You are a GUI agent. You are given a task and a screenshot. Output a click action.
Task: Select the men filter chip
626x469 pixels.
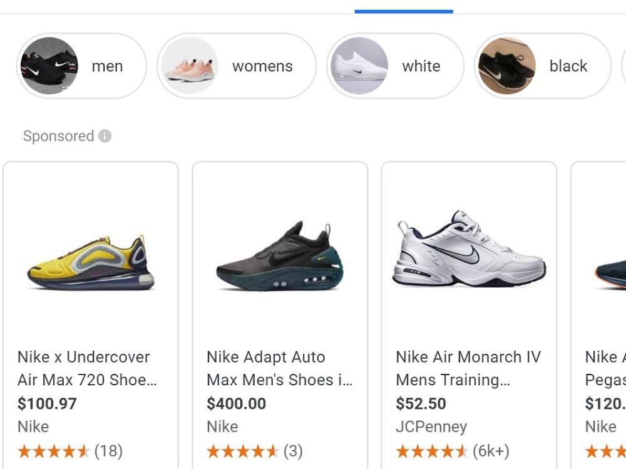[x=81, y=66]
